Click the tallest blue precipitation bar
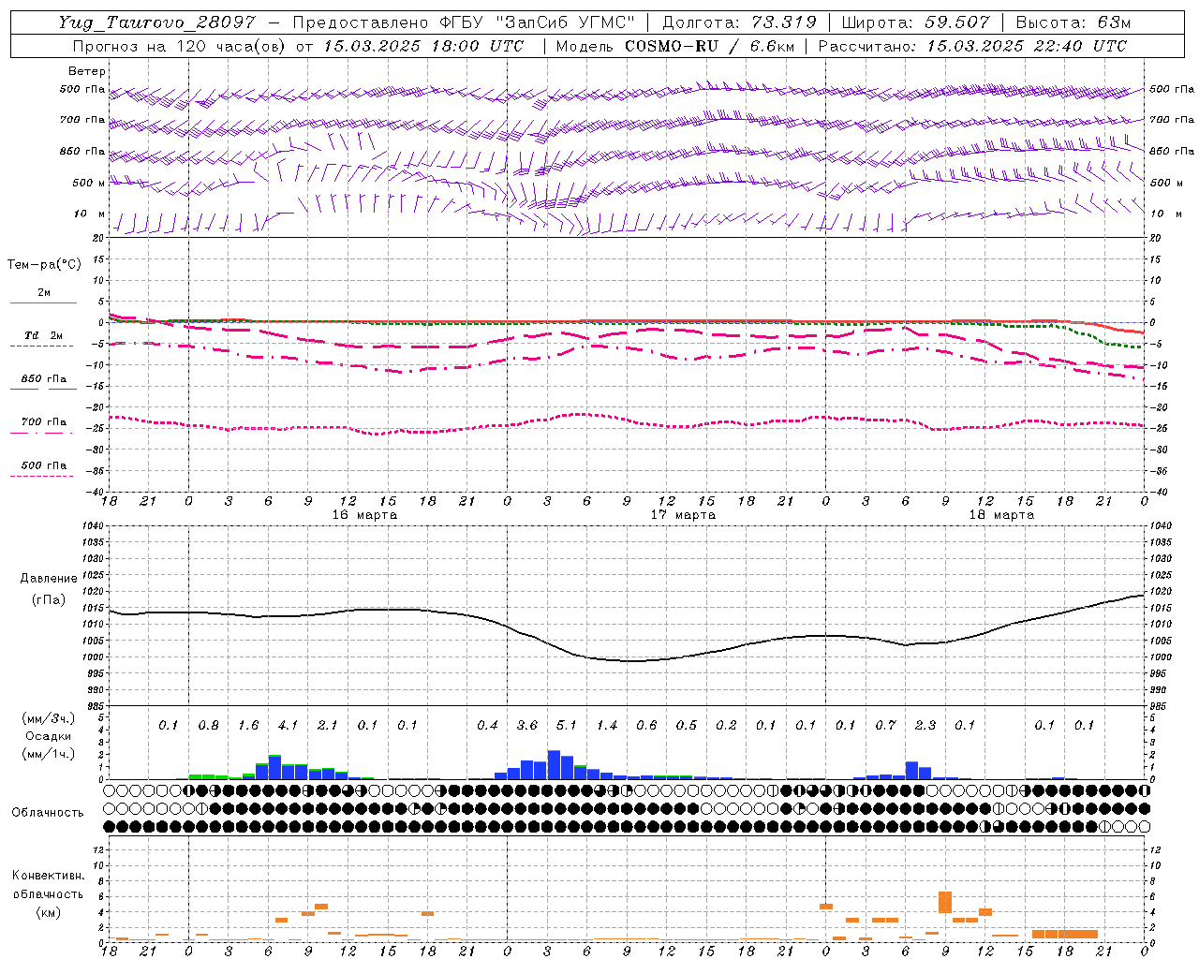The height and width of the screenshot is (959, 1199). [554, 765]
